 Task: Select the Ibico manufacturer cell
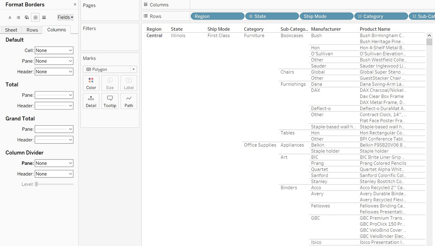(316, 243)
